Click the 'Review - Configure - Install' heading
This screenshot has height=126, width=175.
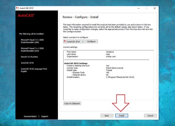[80, 17]
